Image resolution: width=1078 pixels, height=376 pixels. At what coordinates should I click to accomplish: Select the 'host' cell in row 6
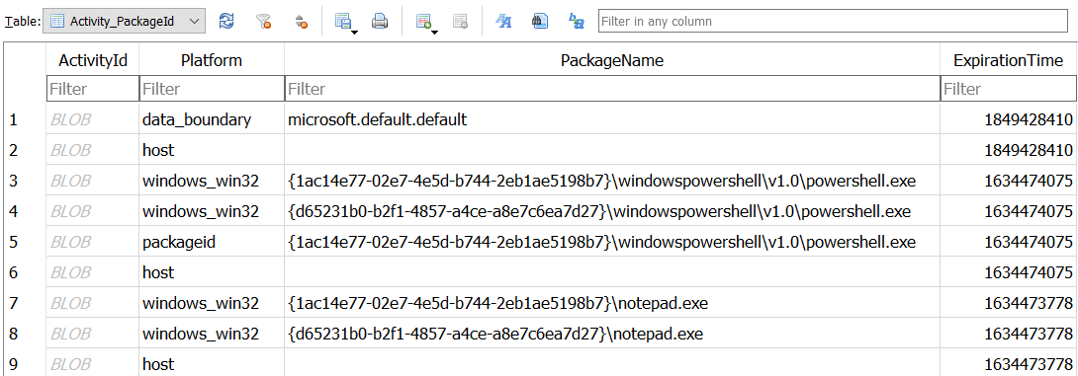(212, 272)
